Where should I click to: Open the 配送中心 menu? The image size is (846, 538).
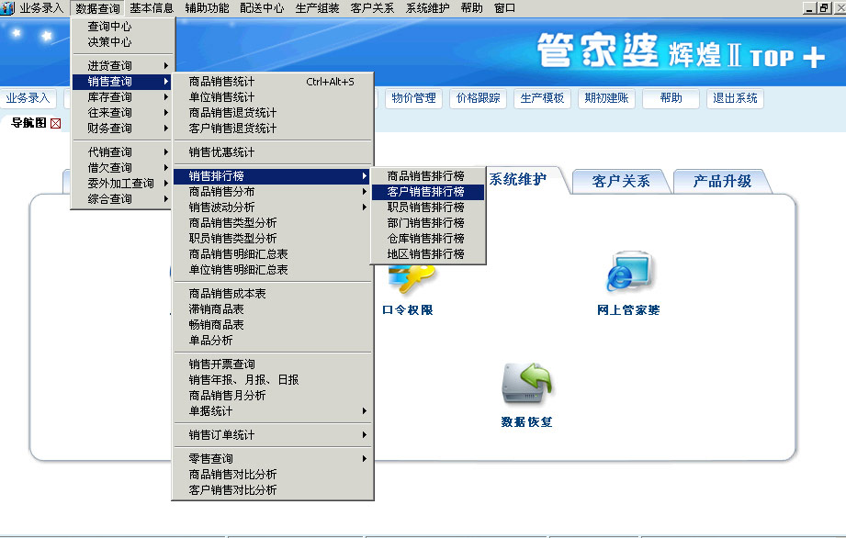(262, 8)
